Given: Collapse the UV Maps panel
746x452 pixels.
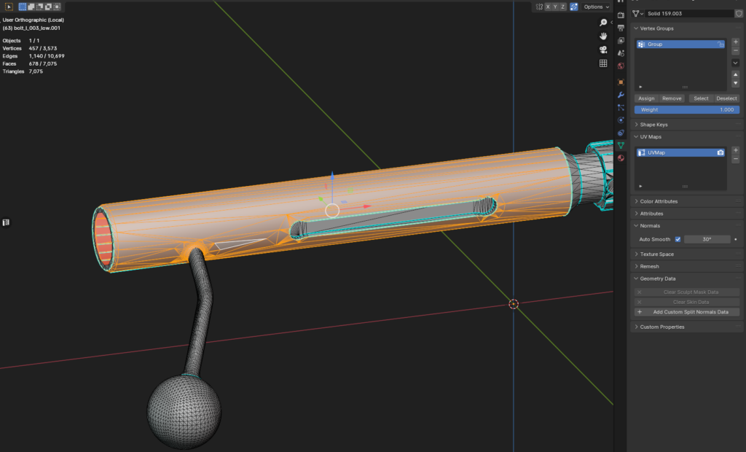Looking at the screenshot, I should [x=636, y=137].
